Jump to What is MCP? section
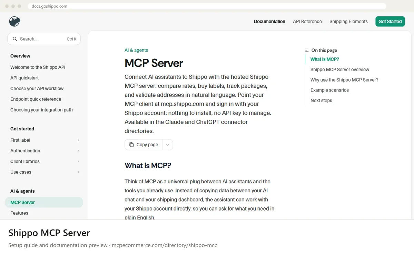414x258 pixels. click(x=325, y=59)
